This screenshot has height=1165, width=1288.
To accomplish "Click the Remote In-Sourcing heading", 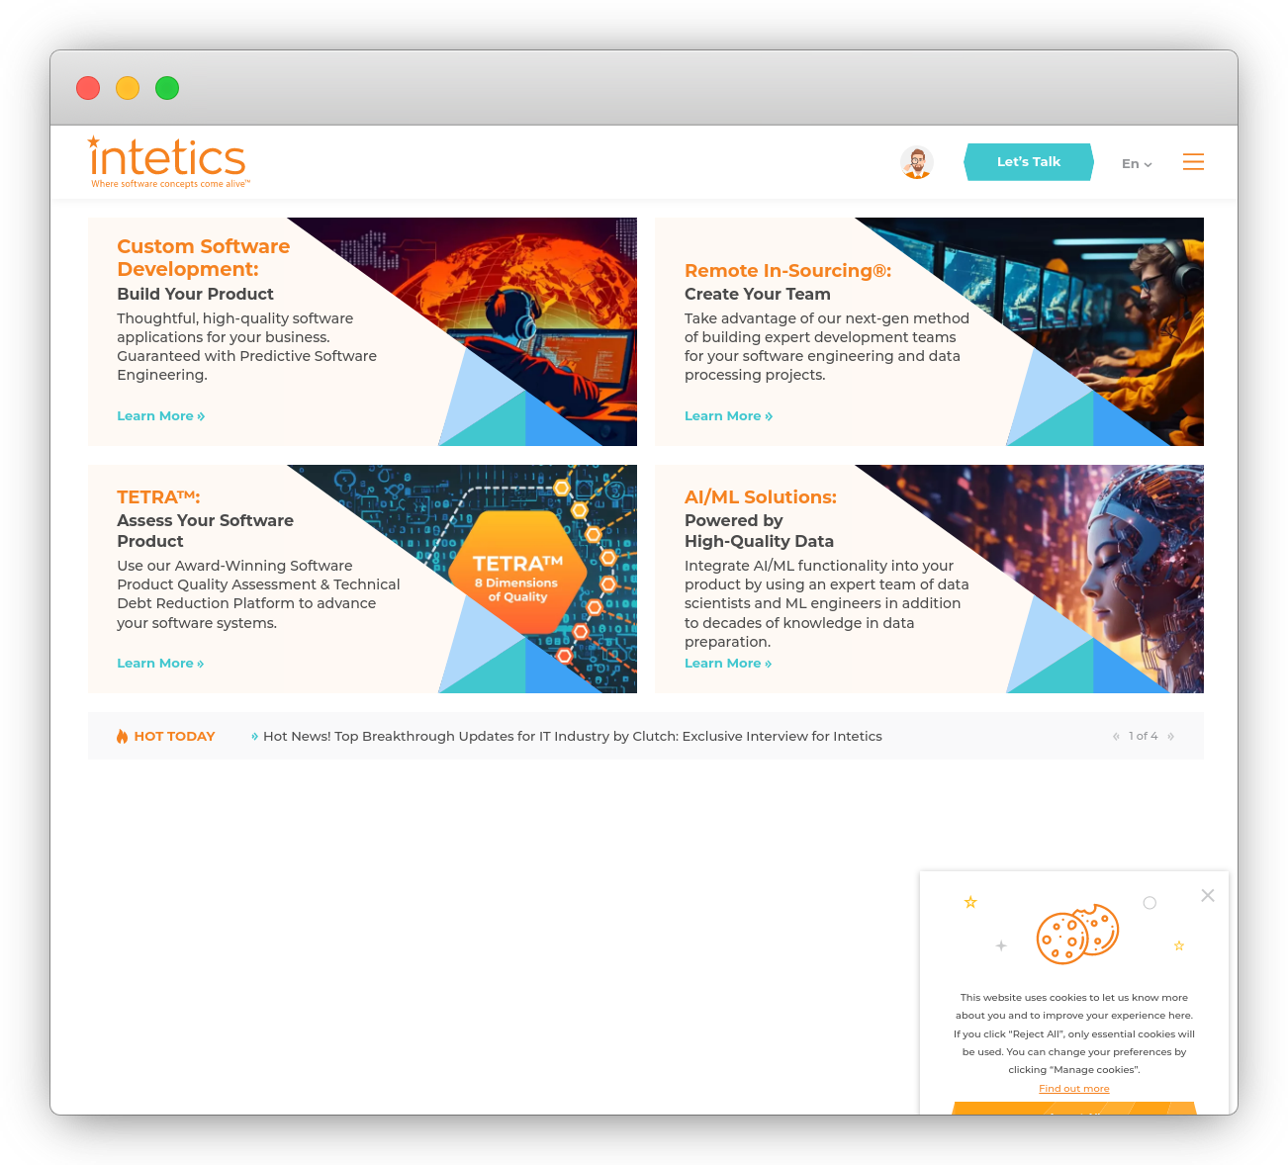I will click(x=787, y=271).
